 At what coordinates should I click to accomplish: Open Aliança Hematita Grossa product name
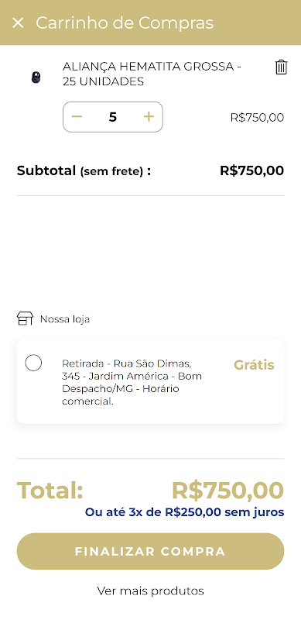[x=152, y=74]
